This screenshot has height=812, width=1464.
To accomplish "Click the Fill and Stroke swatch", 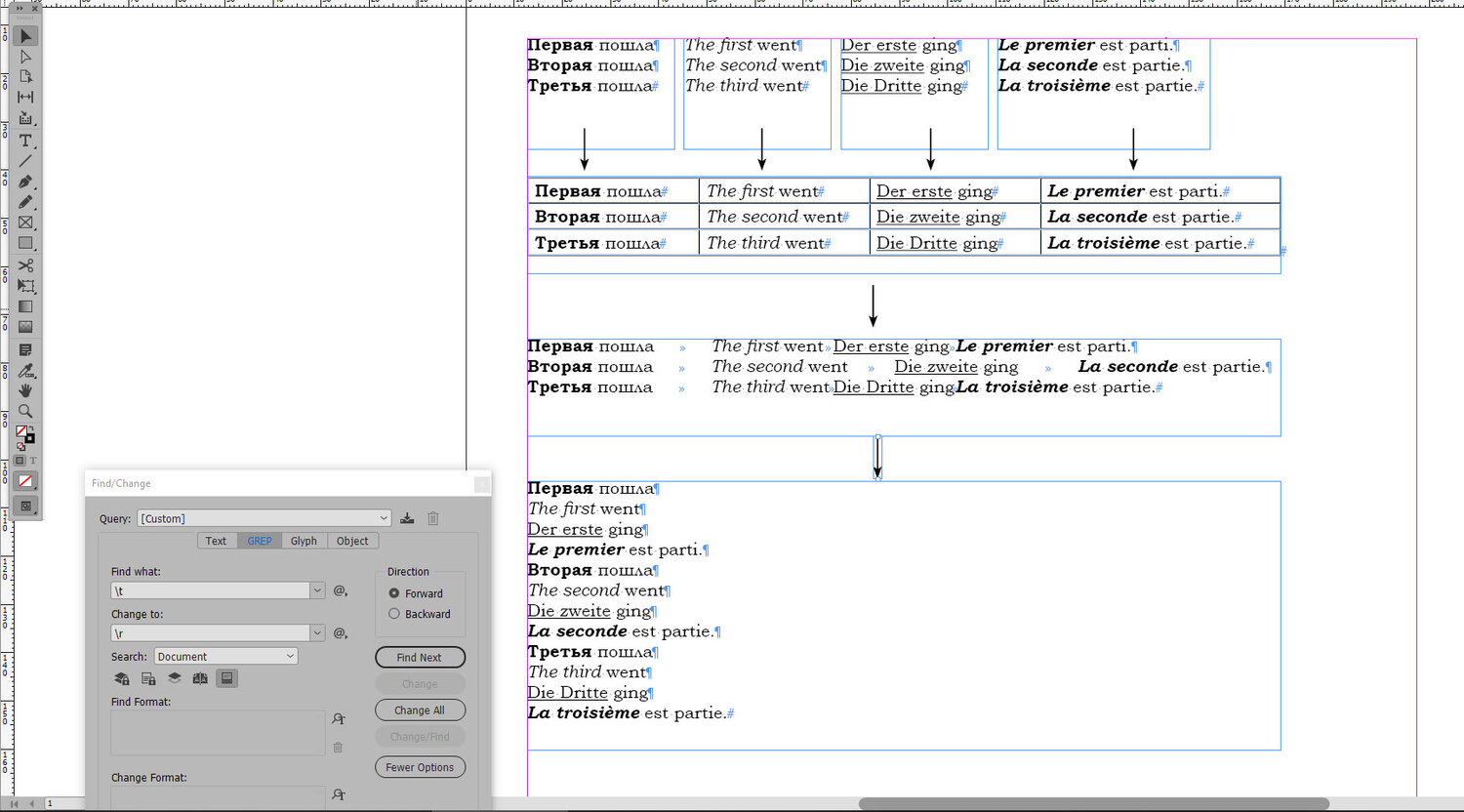I will [25, 435].
